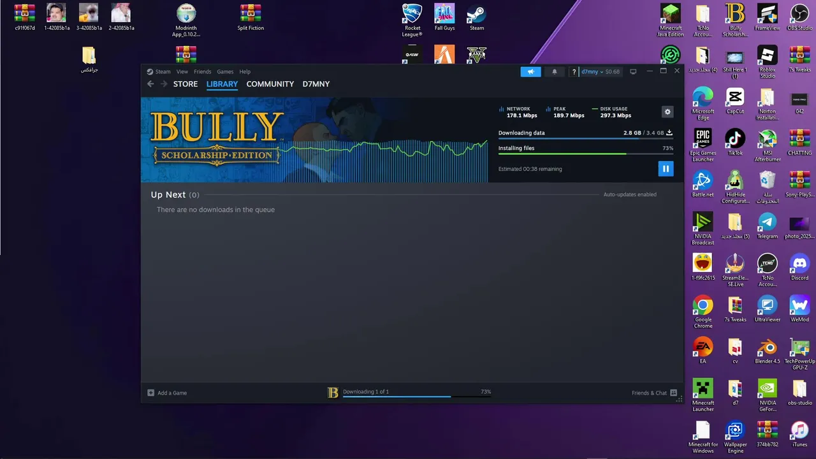
Task: Select the Minecraft Launcher shortcut
Action: click(x=703, y=395)
